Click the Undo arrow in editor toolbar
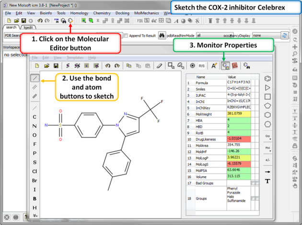Image resolution: width=302 pixels, height=225 pixels. click(107, 66)
